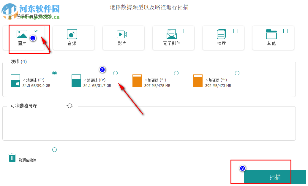The height and width of the screenshot is (186, 308).
Task: Select the first 397 MB drive radio button
Action: coord(176,73)
